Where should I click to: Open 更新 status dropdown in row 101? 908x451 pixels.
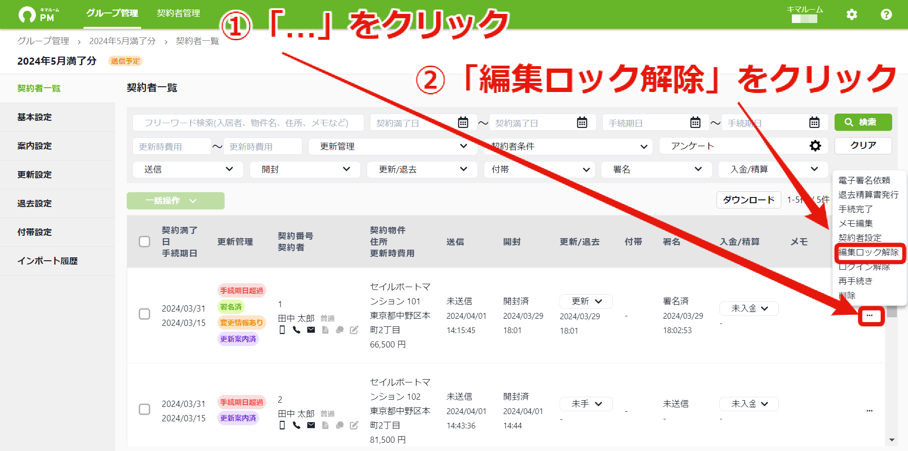pos(586,301)
